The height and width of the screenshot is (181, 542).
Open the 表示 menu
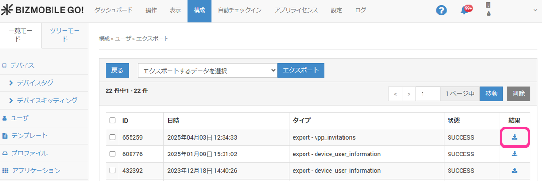pyautogui.click(x=175, y=11)
